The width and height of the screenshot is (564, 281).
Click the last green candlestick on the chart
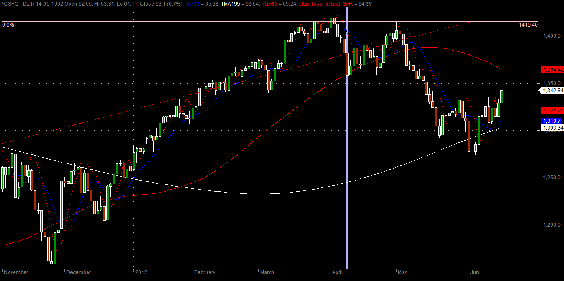(x=502, y=97)
